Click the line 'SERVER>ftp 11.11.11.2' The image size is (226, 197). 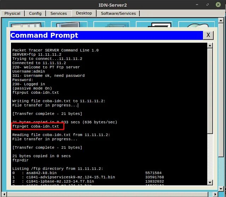pos(37,55)
